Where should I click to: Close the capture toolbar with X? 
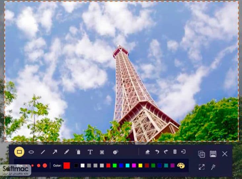[225, 154]
